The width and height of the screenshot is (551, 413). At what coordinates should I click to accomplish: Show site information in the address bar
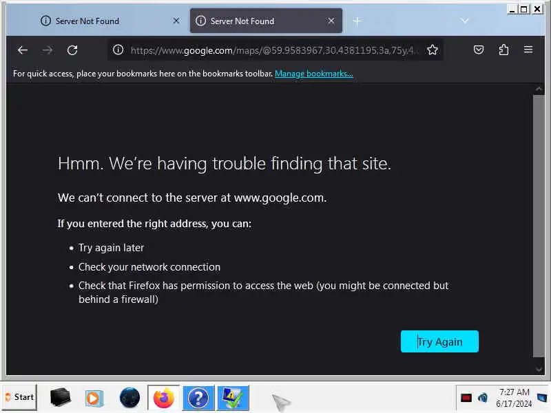pos(118,50)
